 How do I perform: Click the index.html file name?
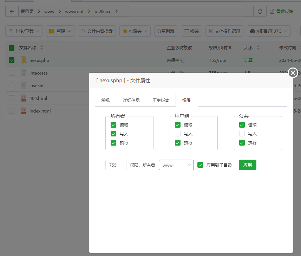(x=40, y=111)
